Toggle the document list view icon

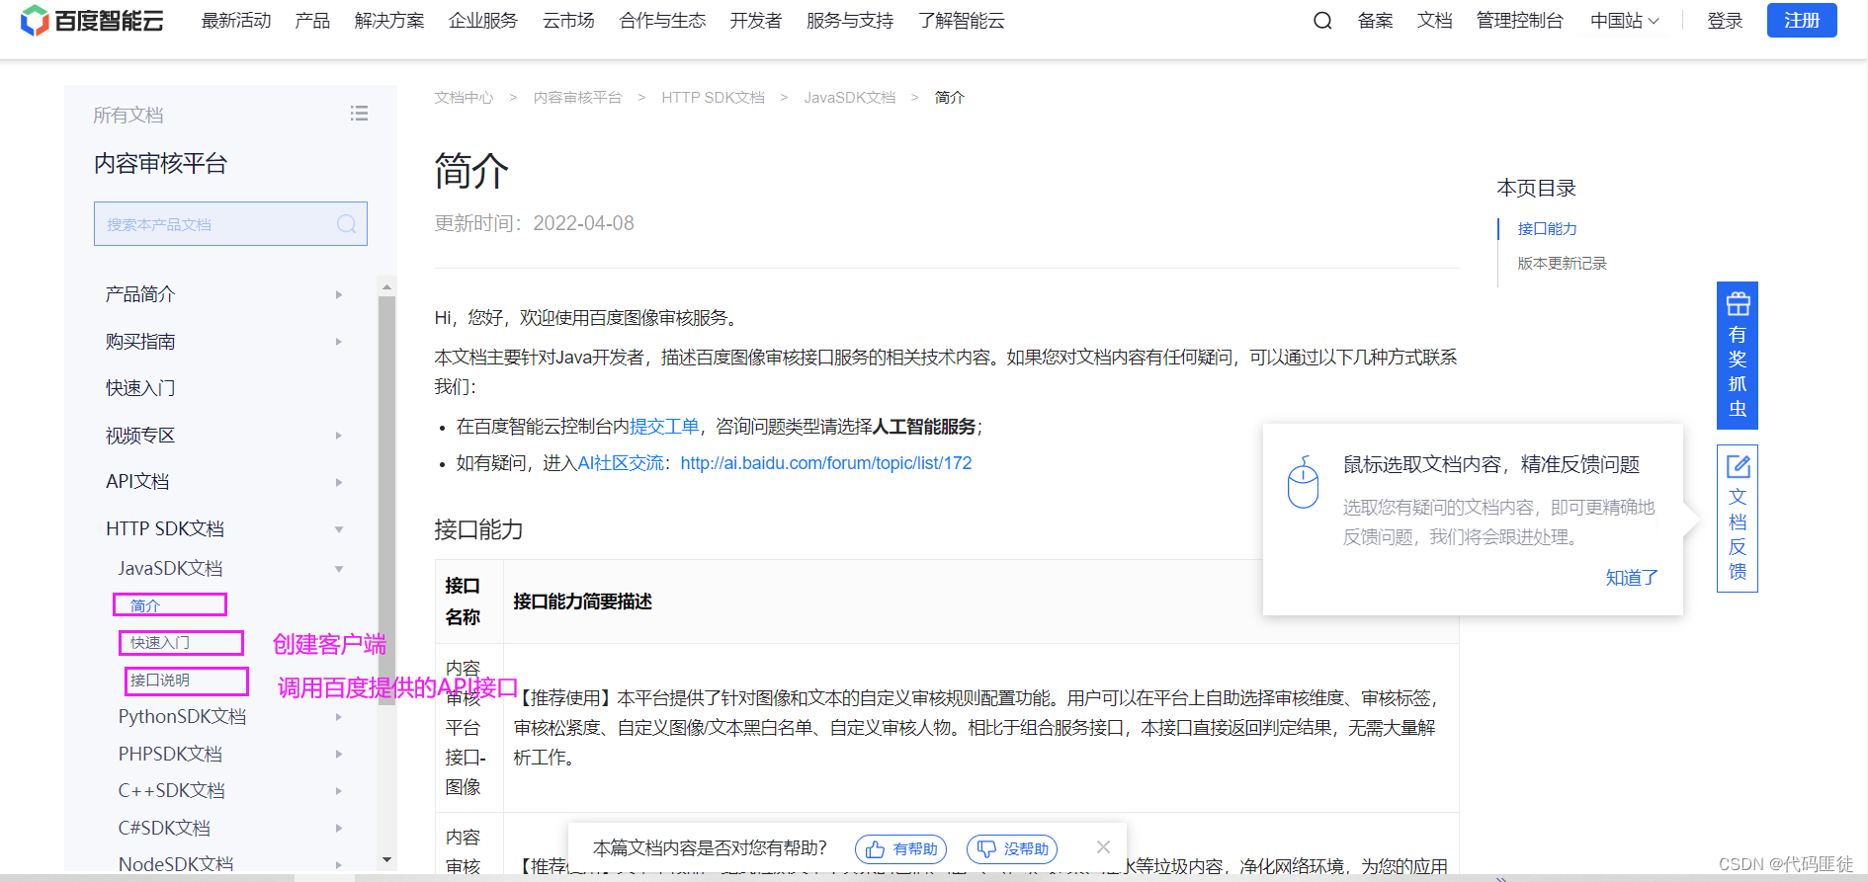click(359, 114)
